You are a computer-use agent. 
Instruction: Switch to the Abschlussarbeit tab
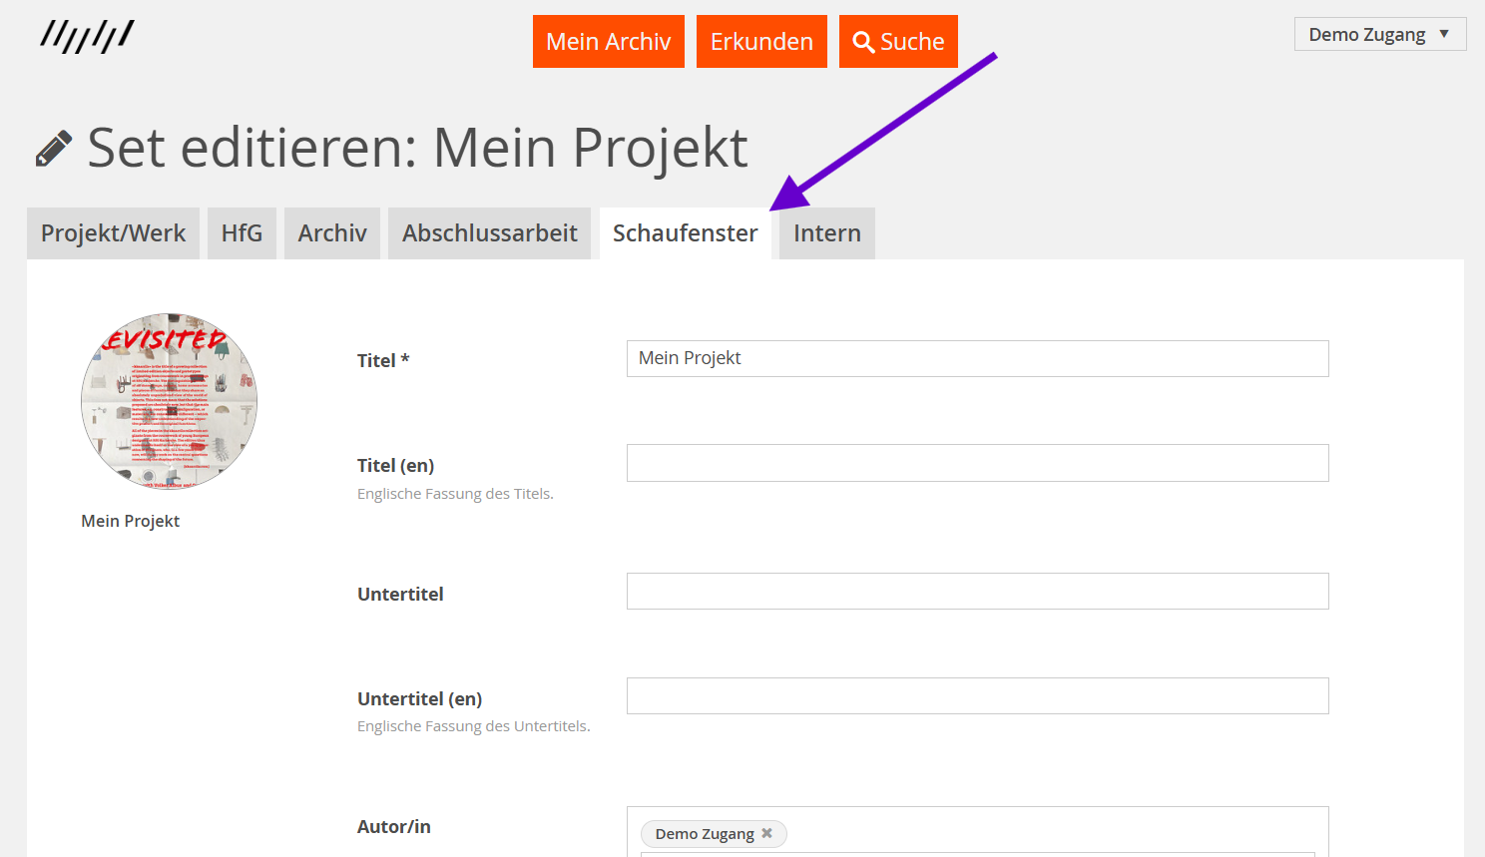click(489, 232)
